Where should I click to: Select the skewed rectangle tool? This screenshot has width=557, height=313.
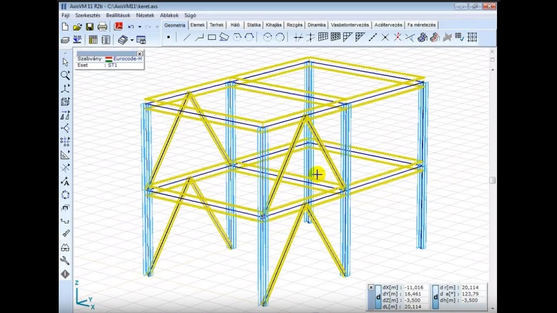(224, 37)
